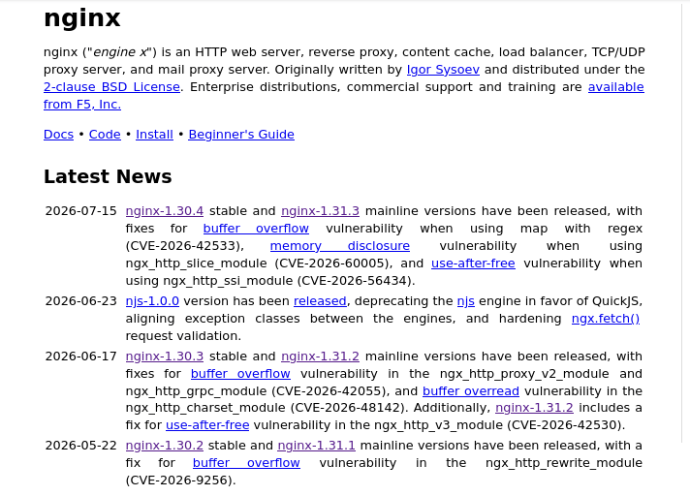Click the nginx page title heading
The height and width of the screenshot is (496, 690).
coord(81,18)
